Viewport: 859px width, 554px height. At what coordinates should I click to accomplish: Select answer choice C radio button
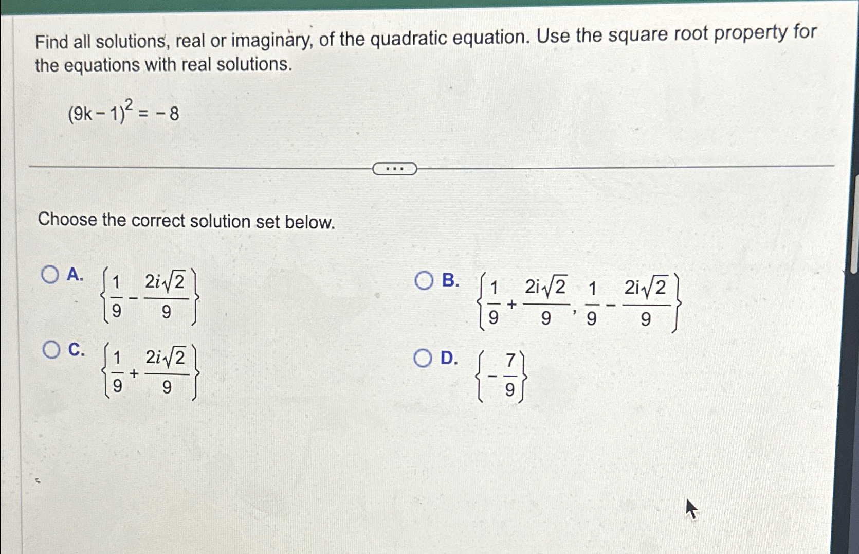(x=51, y=349)
